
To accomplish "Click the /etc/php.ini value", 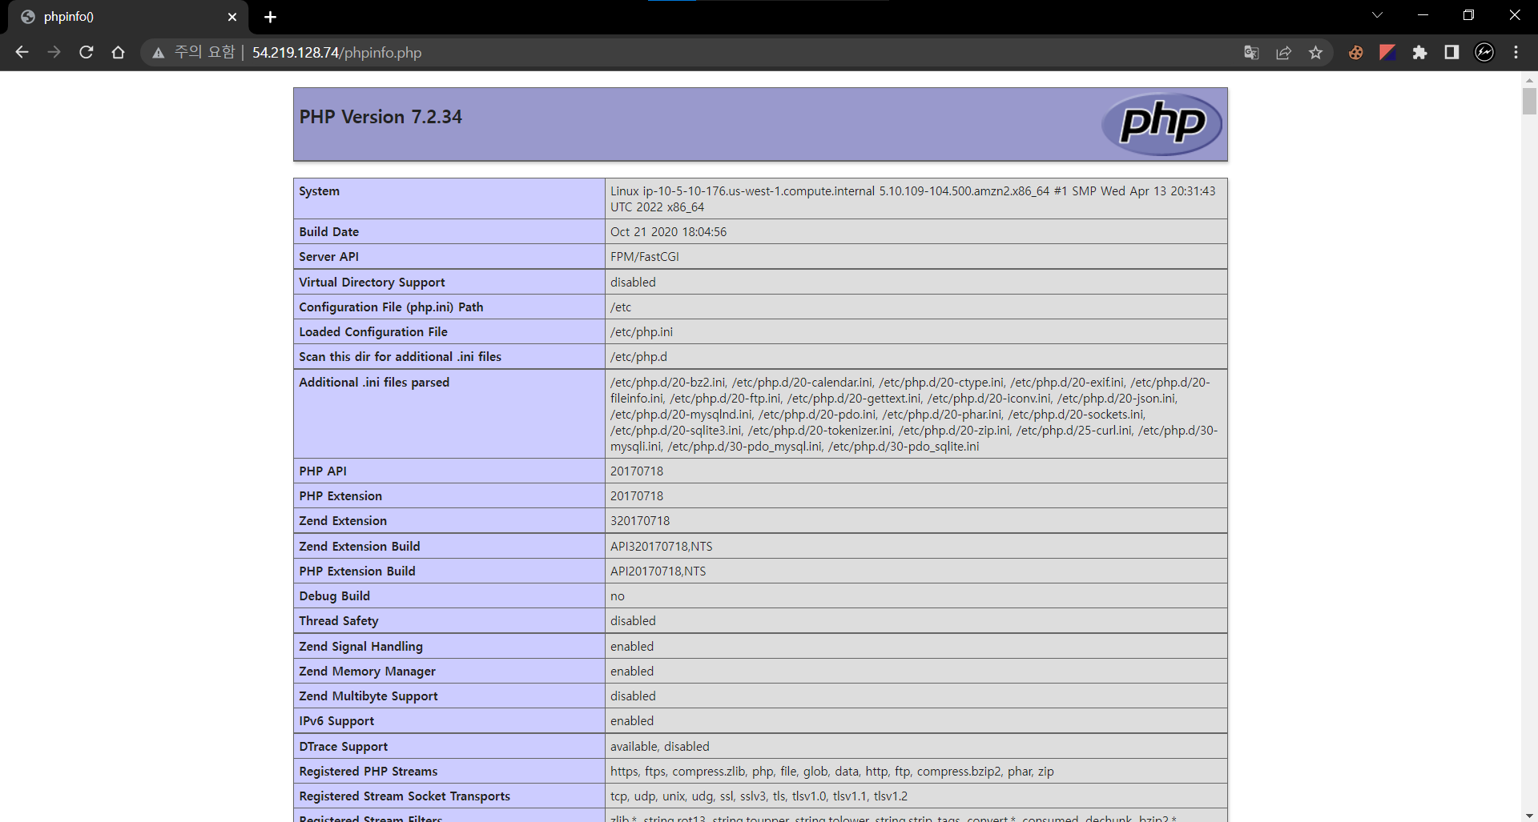I will pos(642,332).
